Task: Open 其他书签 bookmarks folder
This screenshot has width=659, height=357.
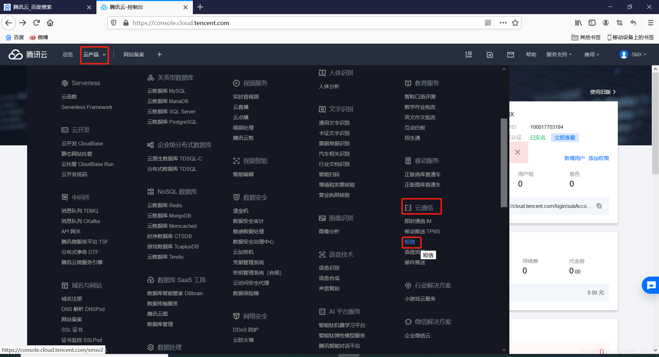Action: pos(586,37)
